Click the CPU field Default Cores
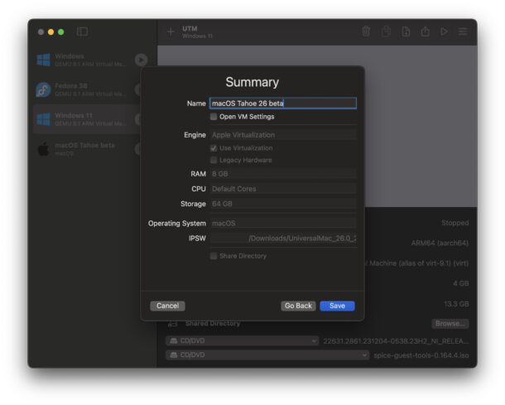The height and width of the screenshot is (405, 505). [x=283, y=189]
